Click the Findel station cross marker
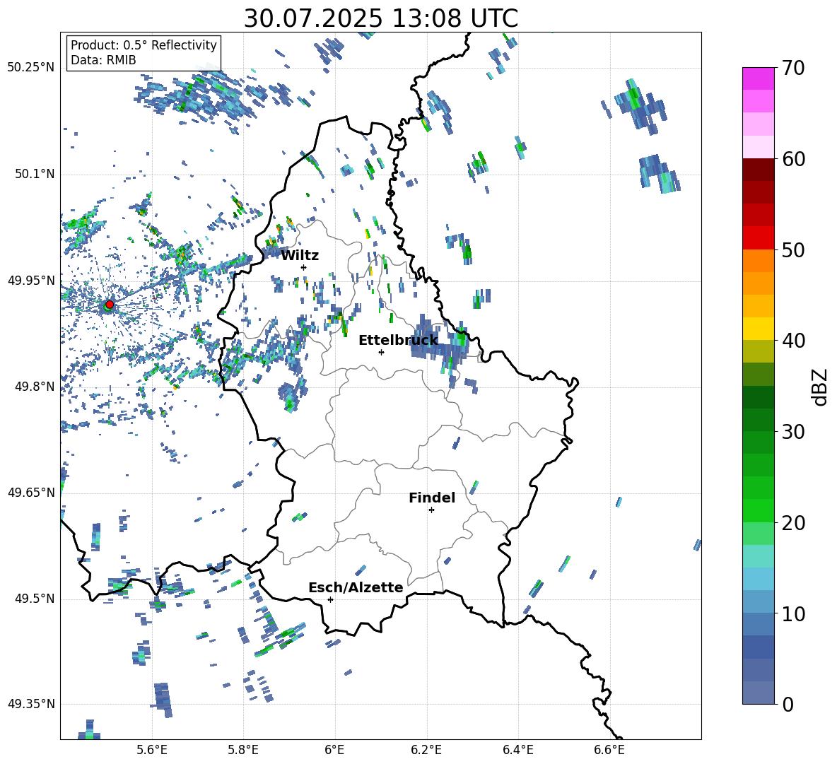The width and height of the screenshot is (837, 764). 431,510
